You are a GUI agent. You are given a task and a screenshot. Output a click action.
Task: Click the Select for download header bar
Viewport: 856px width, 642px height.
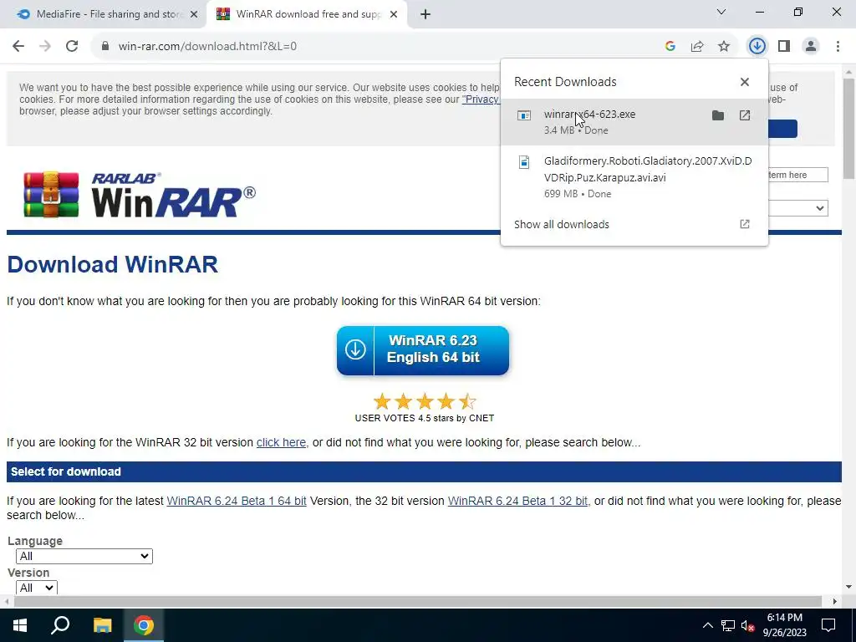click(424, 471)
